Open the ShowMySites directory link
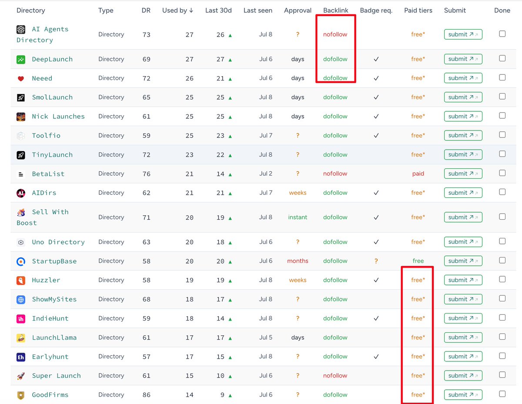The height and width of the screenshot is (404, 522). click(x=54, y=299)
